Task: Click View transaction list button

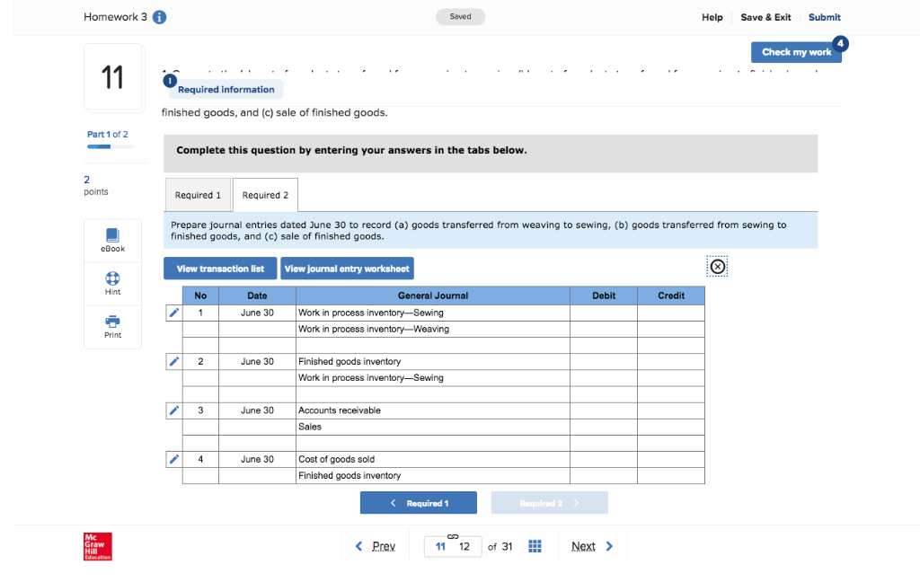Action: pos(220,269)
